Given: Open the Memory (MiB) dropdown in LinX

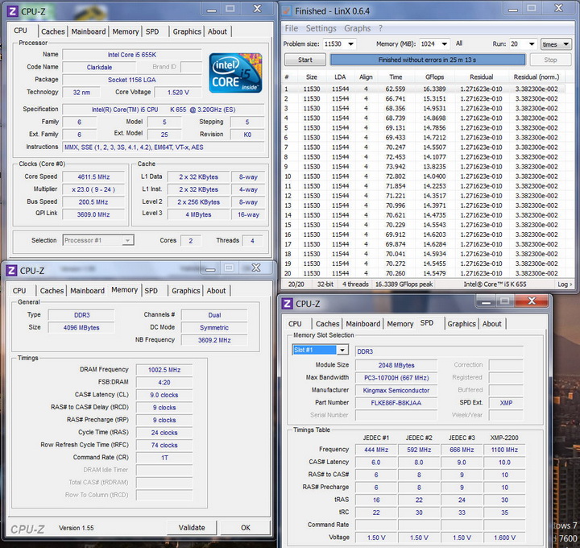Looking at the screenshot, I should pos(445,44).
